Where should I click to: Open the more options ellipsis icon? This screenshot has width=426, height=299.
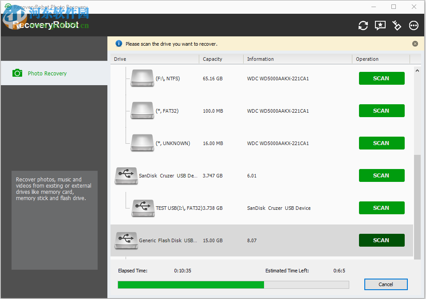(x=414, y=26)
